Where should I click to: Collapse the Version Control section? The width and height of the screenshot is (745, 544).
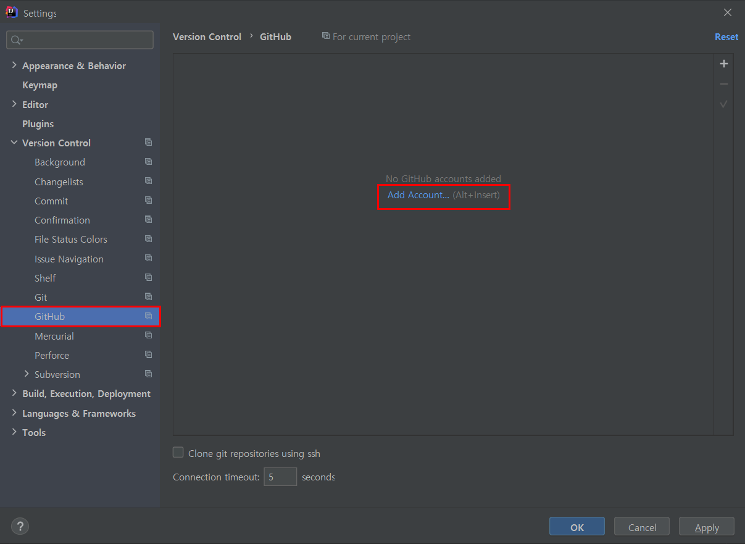(x=14, y=143)
